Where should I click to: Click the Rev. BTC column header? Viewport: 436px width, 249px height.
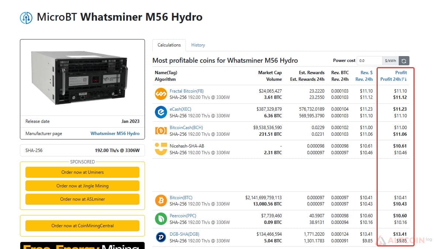click(340, 73)
